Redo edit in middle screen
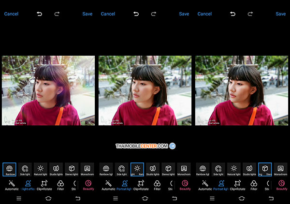 click(154, 14)
